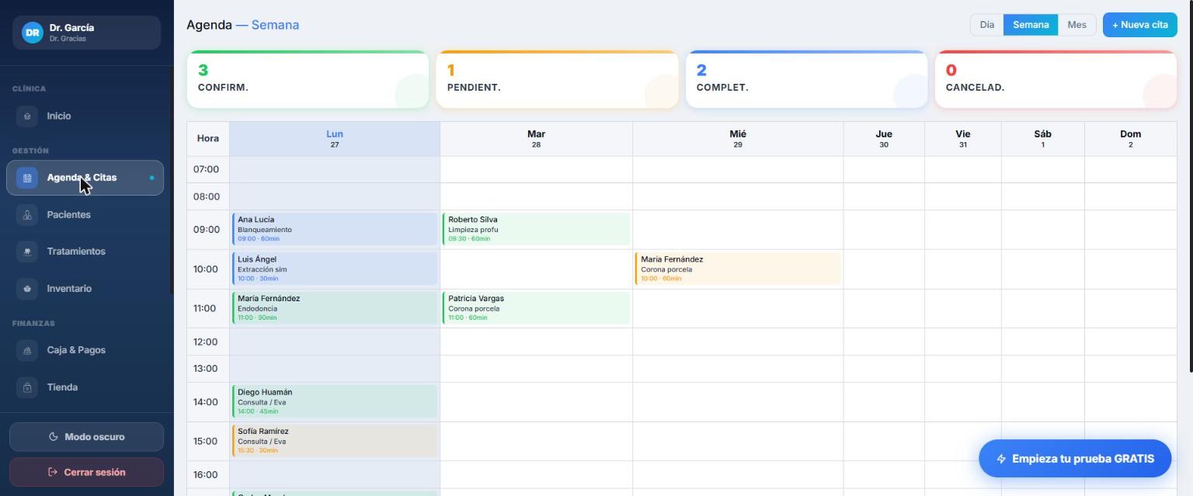Click the + Nueva cita button
This screenshot has height=496, width=1193.
click(x=1139, y=25)
